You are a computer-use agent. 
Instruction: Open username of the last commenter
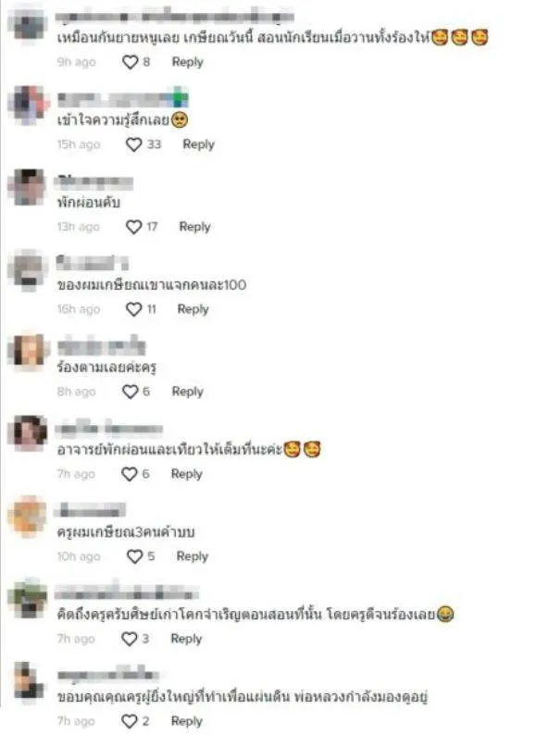(108, 674)
